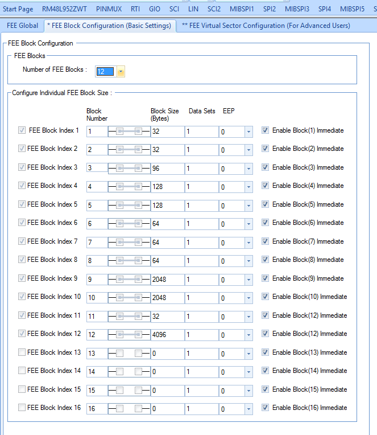Open Number of FEE Blocks dropdown
The image size is (377, 435).
(121, 72)
